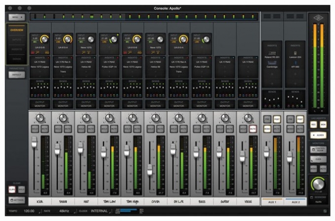The width and height of the screenshot is (335, 221).
Task: Rename the Vocal channel label
Action: pyautogui.click(x=248, y=201)
